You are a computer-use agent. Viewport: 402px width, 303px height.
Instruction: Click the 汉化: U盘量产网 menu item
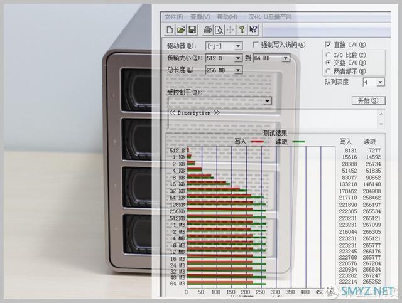(x=269, y=17)
